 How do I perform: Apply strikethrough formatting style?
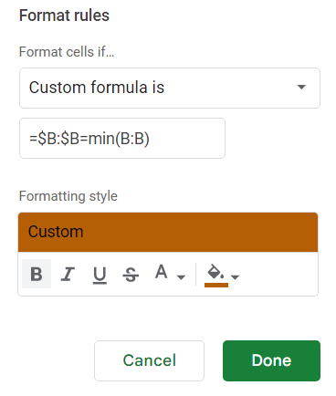coord(131,275)
